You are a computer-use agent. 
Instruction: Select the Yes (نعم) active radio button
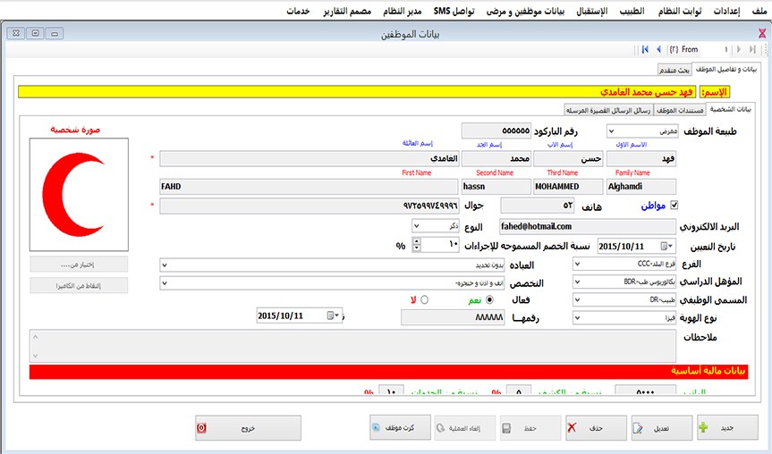[x=489, y=300]
